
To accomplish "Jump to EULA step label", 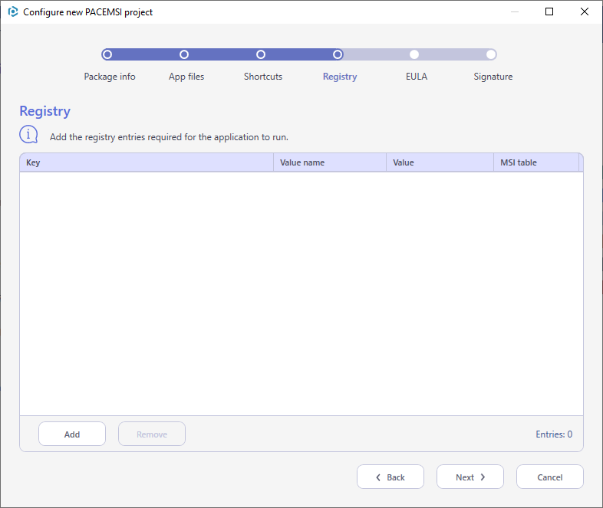I will (417, 77).
